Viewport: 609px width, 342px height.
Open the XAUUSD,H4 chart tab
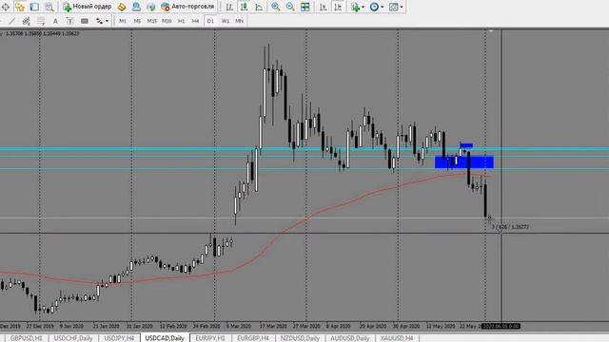[x=397, y=338]
